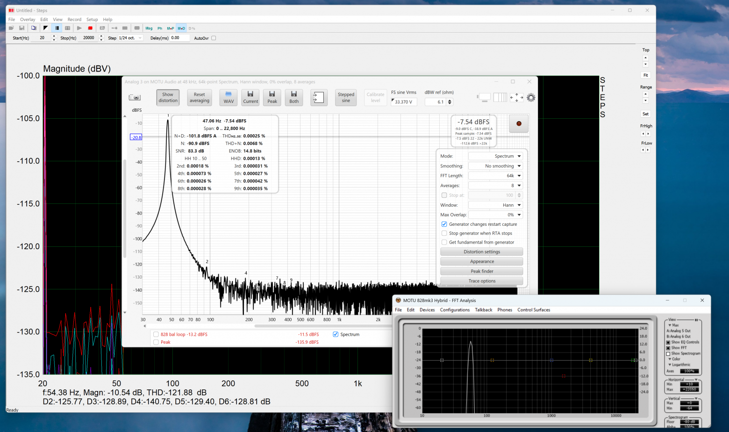Click the save icon in Steps toolbar
This screenshot has width=729, height=432.
point(21,28)
